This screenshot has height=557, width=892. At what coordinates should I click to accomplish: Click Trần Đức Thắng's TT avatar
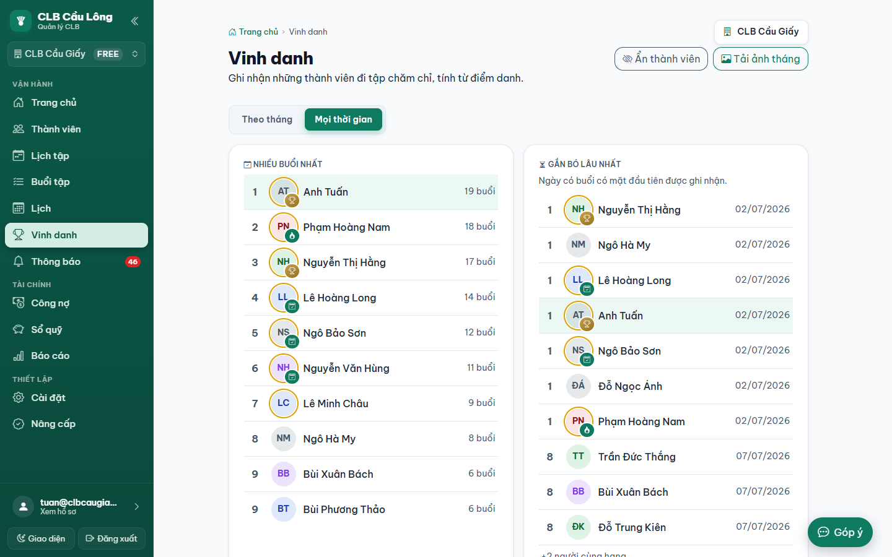579,457
